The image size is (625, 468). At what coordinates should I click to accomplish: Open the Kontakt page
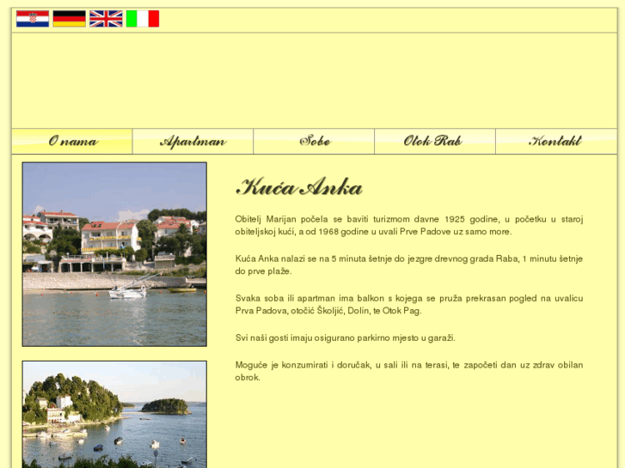[x=556, y=142]
